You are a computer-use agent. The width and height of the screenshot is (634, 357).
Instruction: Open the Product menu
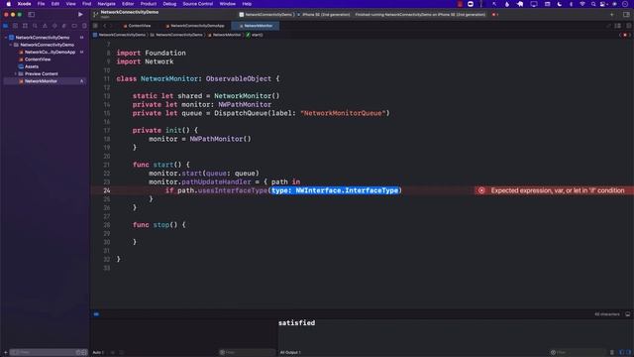click(149, 4)
